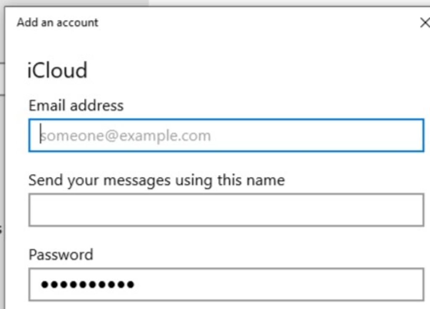Click the right end of Password field
This screenshot has width=430, height=309.
[x=416, y=285]
